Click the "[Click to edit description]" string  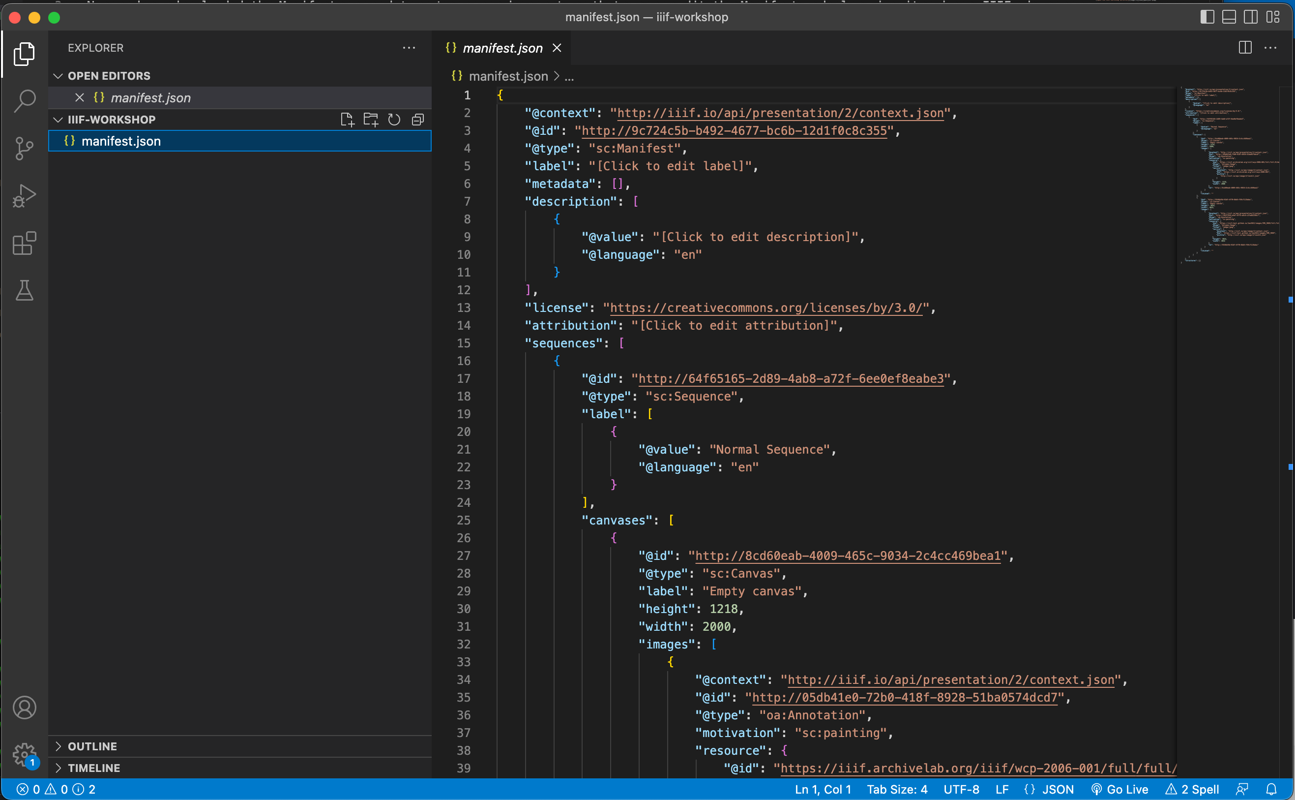click(x=755, y=237)
